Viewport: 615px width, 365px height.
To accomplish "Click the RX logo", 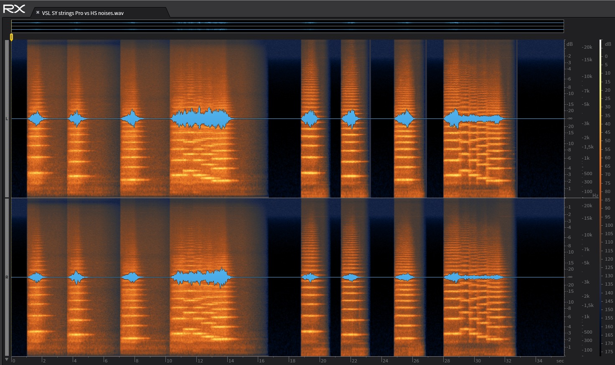I will tap(14, 9).
